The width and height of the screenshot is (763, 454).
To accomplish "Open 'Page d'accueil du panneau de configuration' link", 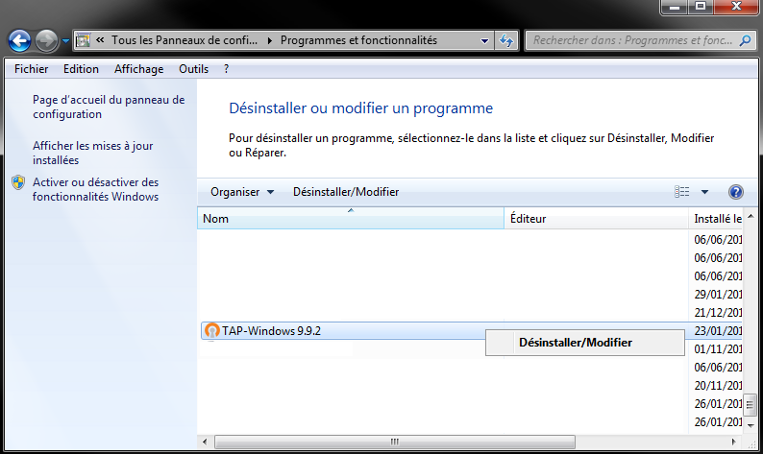I will point(109,107).
